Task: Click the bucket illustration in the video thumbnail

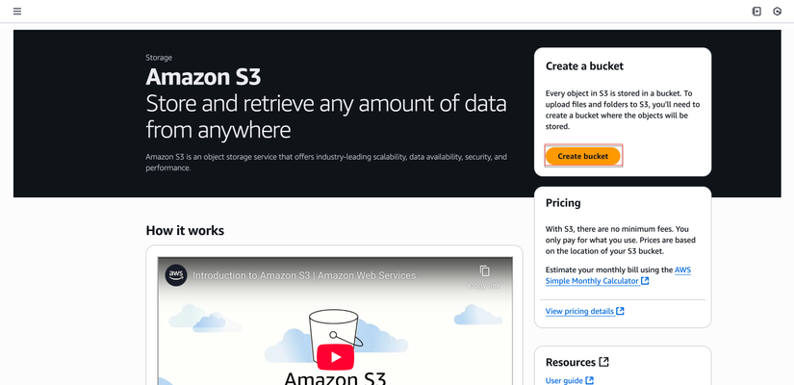Action: (x=334, y=325)
